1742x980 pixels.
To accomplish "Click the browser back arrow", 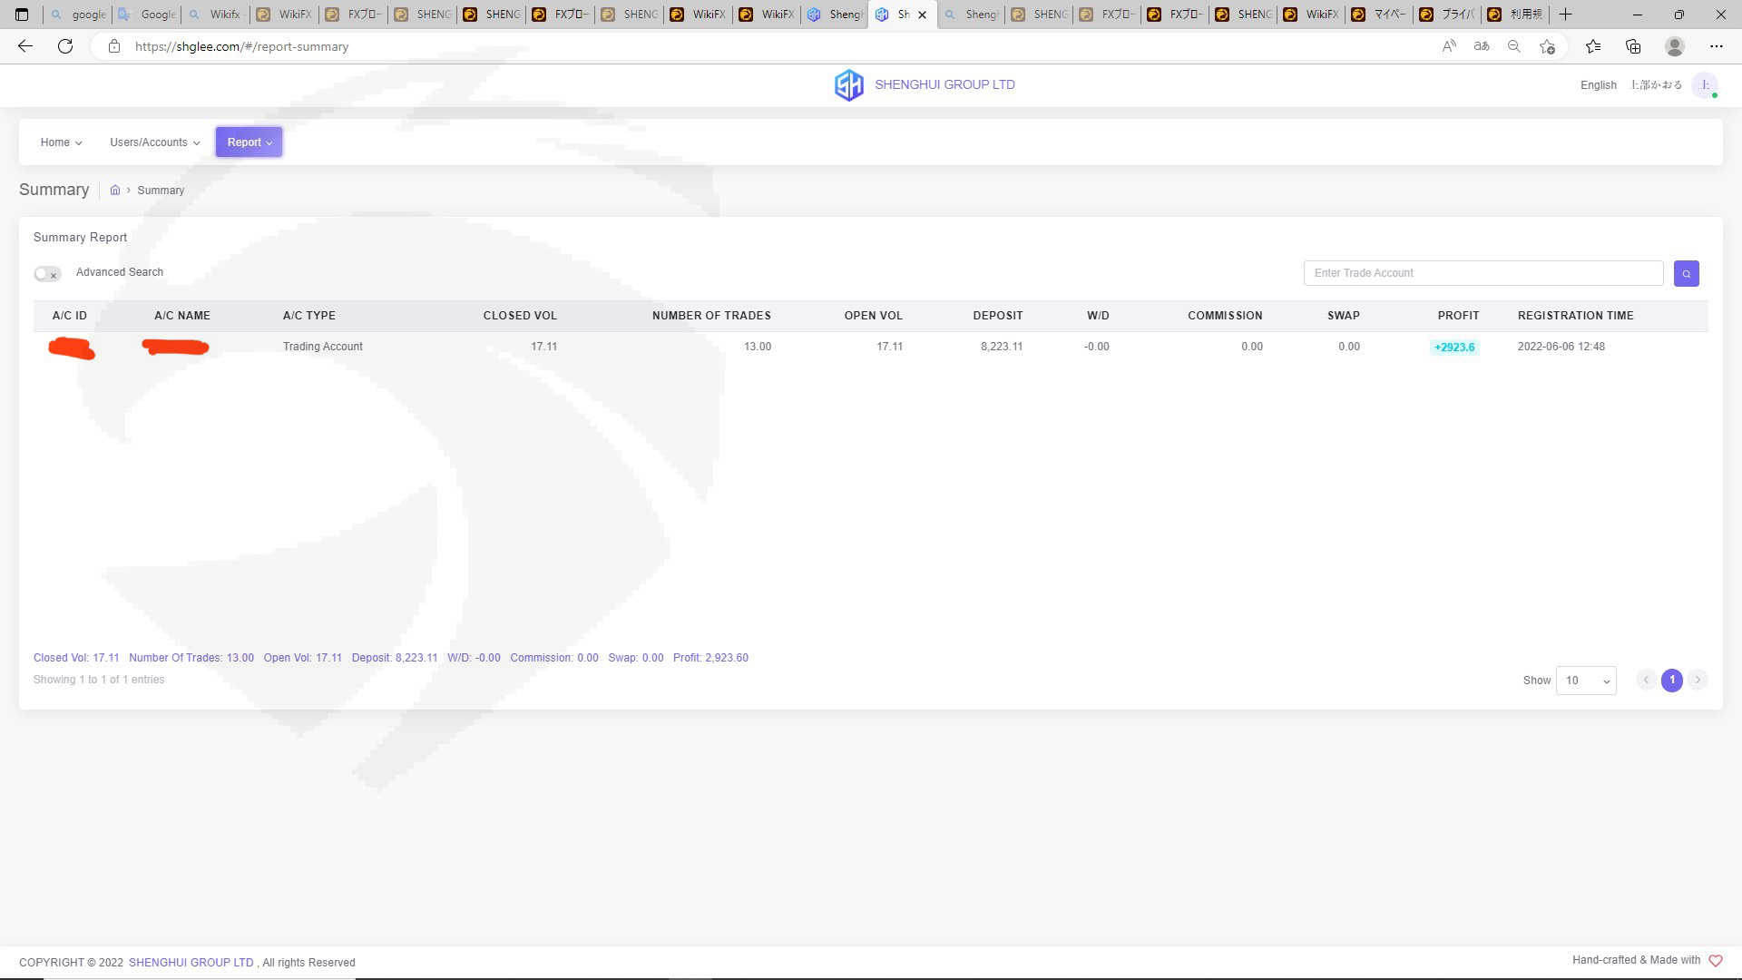I will tap(25, 46).
